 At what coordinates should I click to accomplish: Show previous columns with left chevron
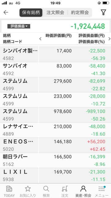[40, 39]
